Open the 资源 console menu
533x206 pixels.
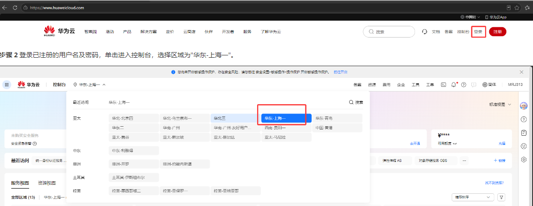click(x=371, y=84)
